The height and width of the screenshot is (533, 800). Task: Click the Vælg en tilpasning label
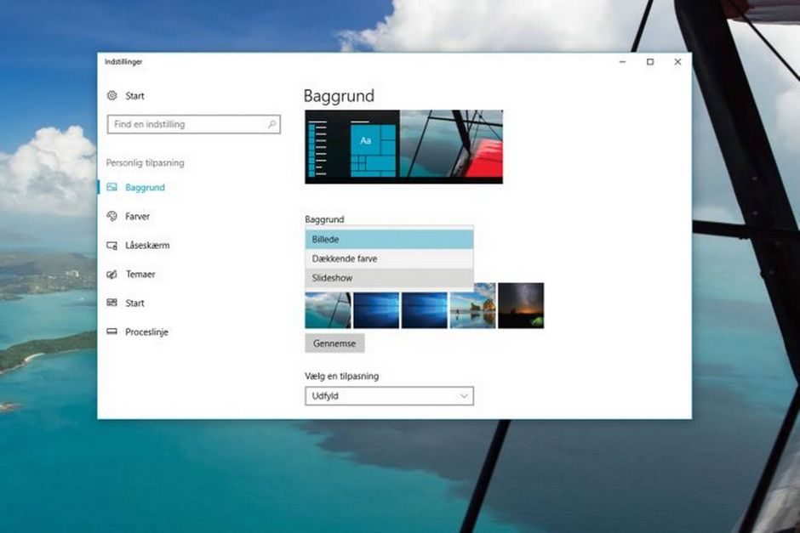pyautogui.click(x=342, y=376)
